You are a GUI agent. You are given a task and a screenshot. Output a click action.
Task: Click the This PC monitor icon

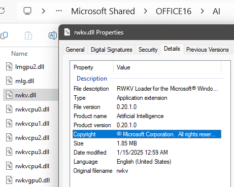(27, 11)
